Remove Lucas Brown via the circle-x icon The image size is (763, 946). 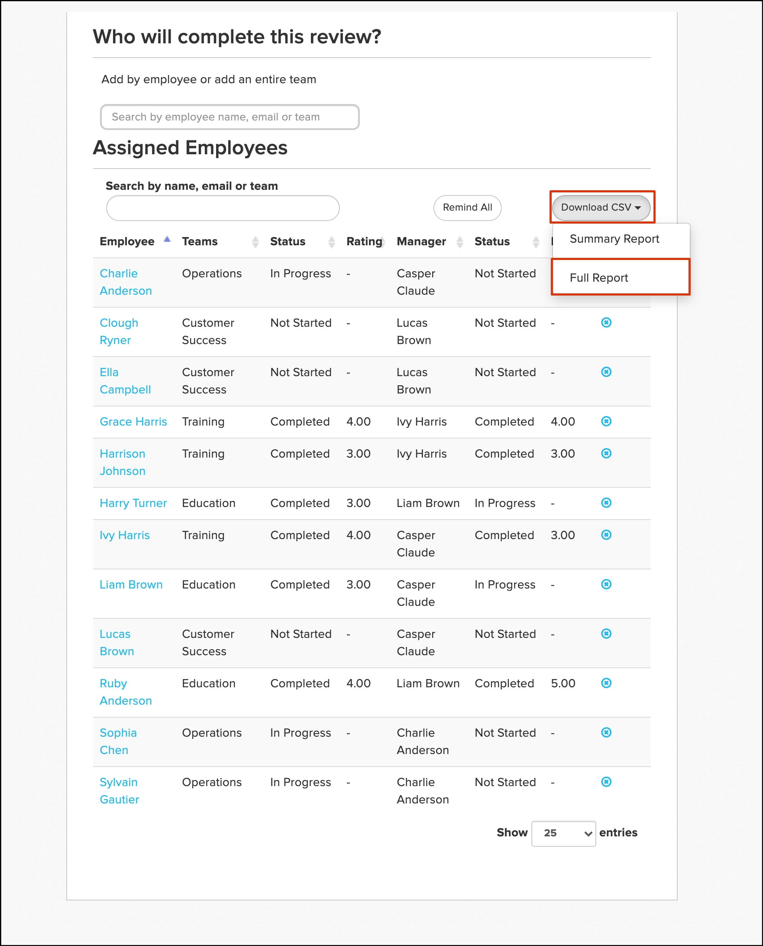606,633
